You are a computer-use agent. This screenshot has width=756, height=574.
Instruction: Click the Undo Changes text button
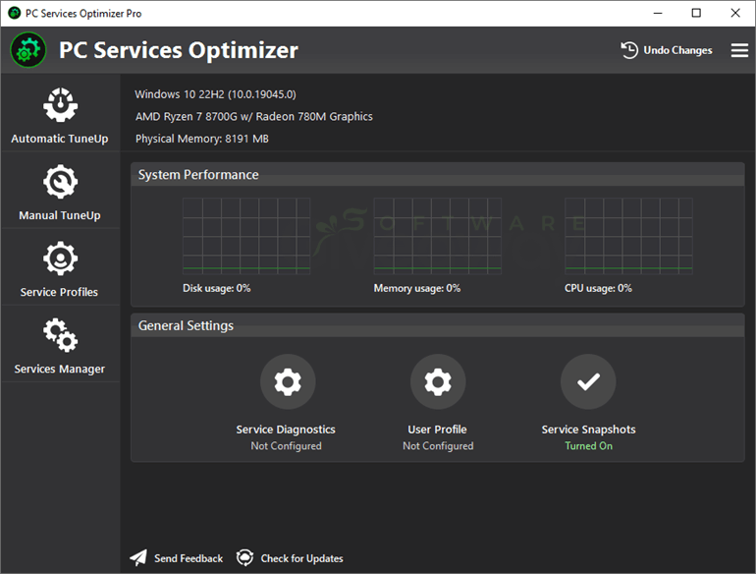tap(677, 50)
